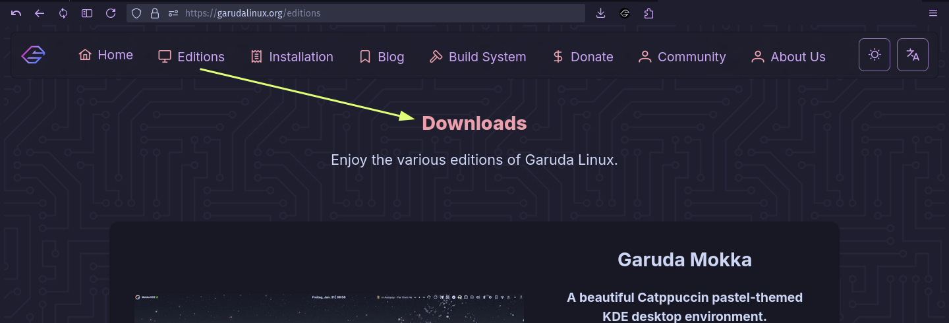949x323 pixels.
Task: Open the browser downloads arrow icon
Action: 600,13
